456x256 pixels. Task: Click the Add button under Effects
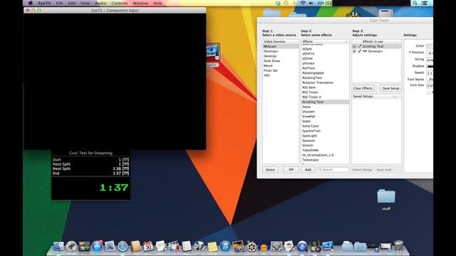pos(308,169)
